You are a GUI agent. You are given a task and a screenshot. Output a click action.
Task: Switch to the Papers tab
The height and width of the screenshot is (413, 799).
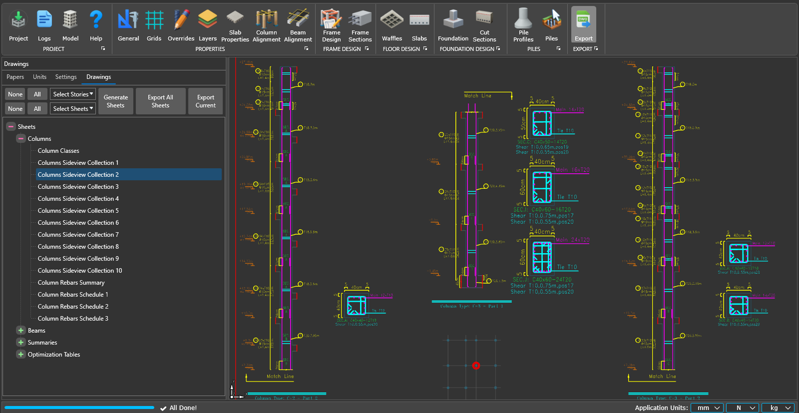15,77
